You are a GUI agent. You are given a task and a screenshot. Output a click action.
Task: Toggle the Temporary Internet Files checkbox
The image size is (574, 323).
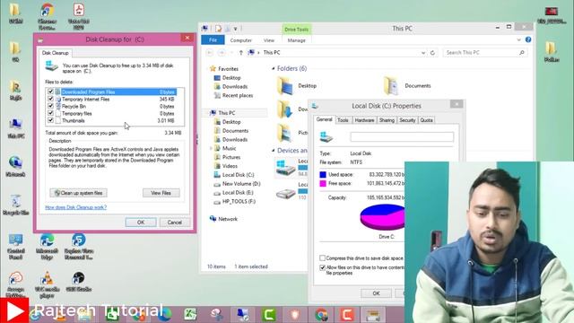tap(50, 99)
